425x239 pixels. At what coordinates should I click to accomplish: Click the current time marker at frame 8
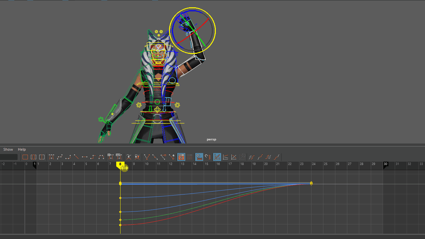tap(120, 165)
